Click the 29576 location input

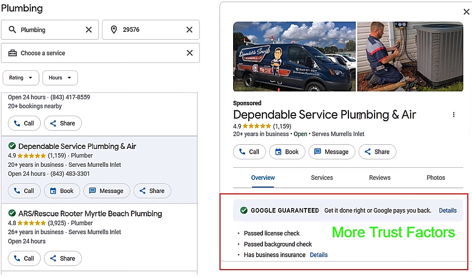(150, 30)
